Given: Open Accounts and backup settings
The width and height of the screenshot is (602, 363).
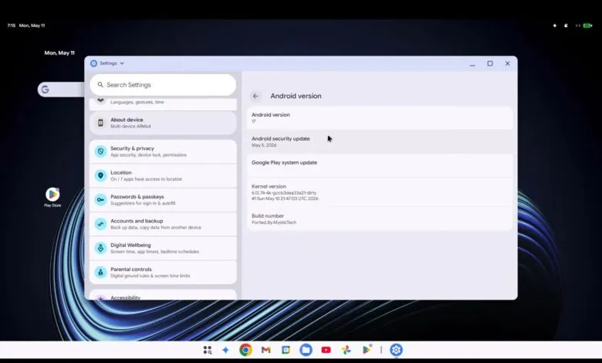Looking at the screenshot, I should click(x=163, y=224).
